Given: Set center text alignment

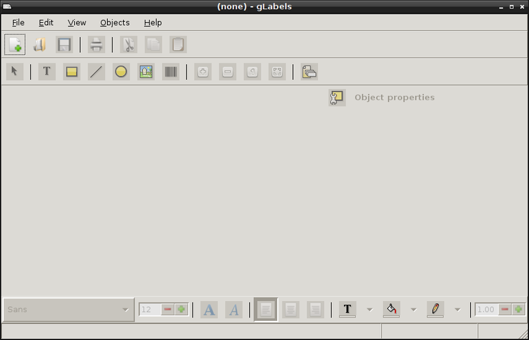Looking at the screenshot, I should tap(290, 310).
